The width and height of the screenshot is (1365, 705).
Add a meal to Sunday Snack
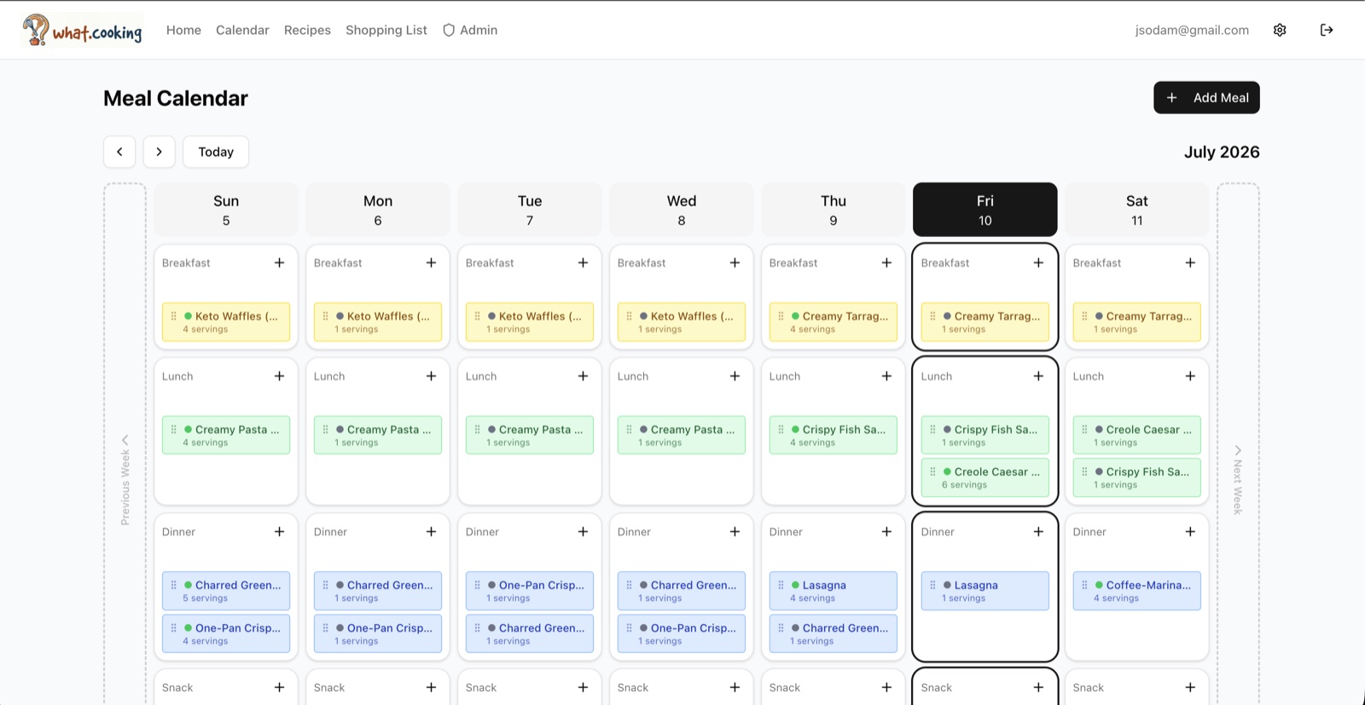(279, 687)
